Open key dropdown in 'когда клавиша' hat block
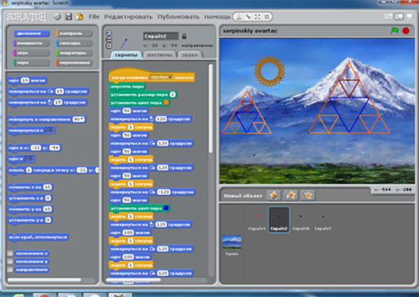The image size is (419, 297). point(161,77)
